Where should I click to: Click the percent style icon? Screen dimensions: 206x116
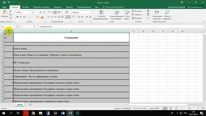point(79,17)
